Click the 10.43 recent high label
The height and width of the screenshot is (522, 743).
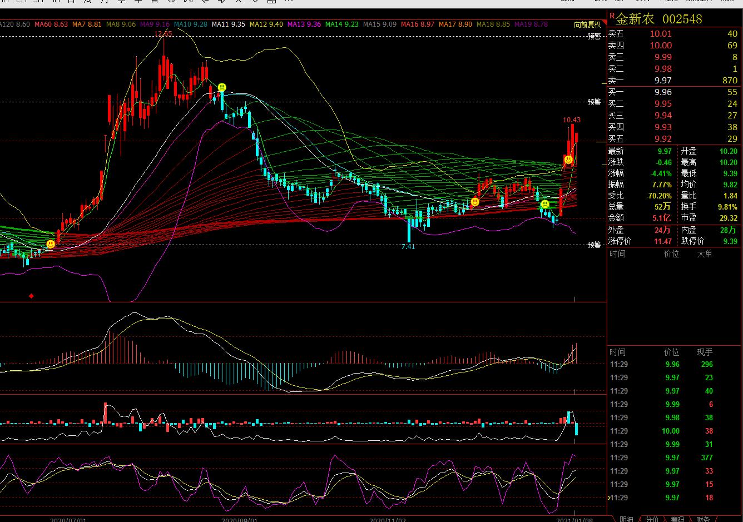(x=571, y=120)
